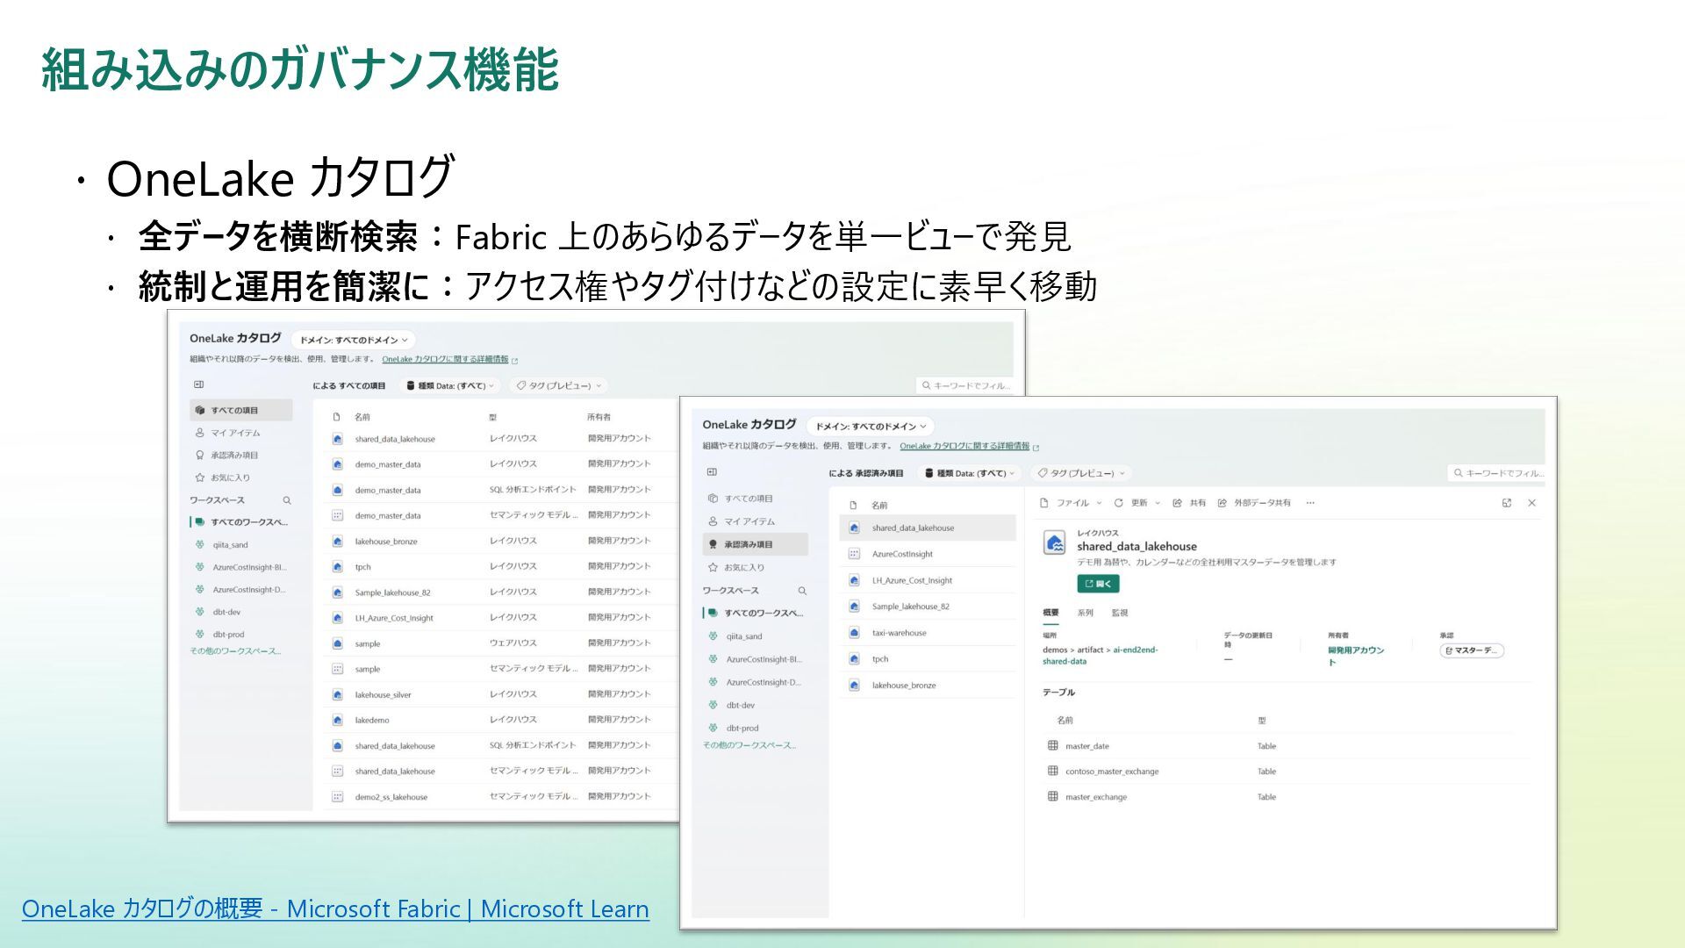Select lakehouse_bronze in the front list
The image size is (1685, 948).
click(928, 686)
